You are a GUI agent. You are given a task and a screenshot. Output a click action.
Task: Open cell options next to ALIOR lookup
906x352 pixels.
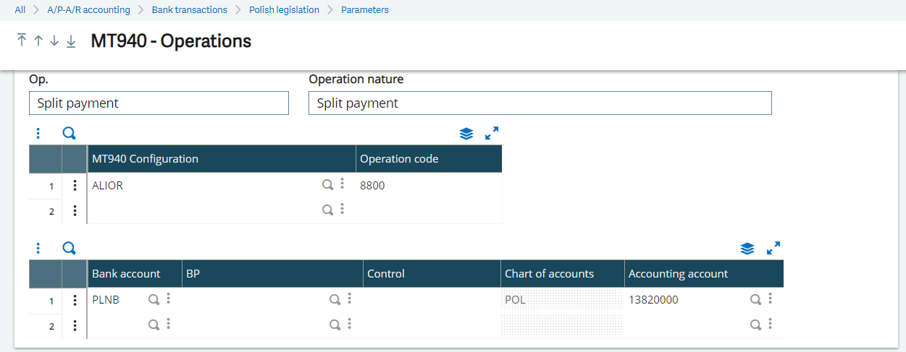tap(342, 184)
